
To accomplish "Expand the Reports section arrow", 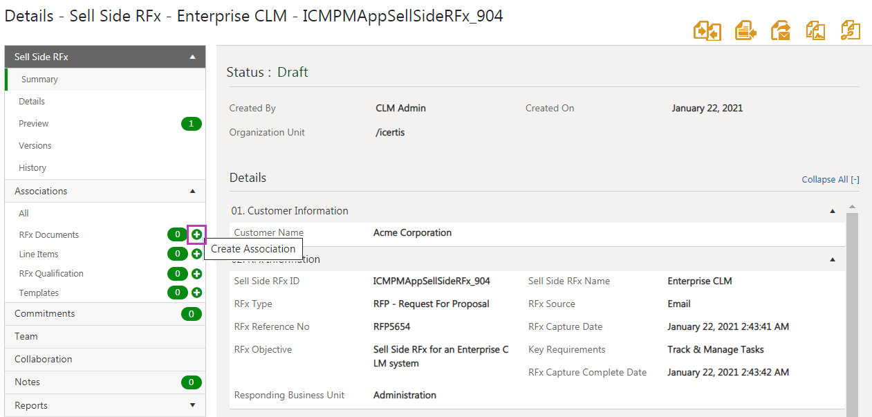I will click(193, 406).
